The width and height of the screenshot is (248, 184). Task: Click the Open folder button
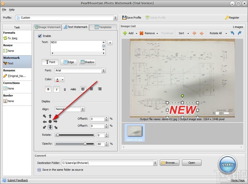(x=192, y=163)
